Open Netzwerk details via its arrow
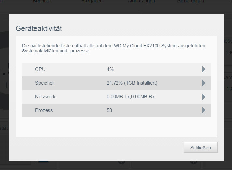The image size is (232, 170). coord(204,97)
